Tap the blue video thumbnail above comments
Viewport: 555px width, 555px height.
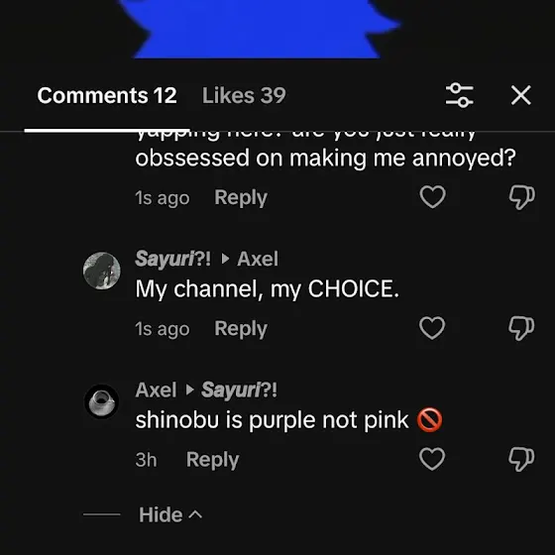pos(260,29)
